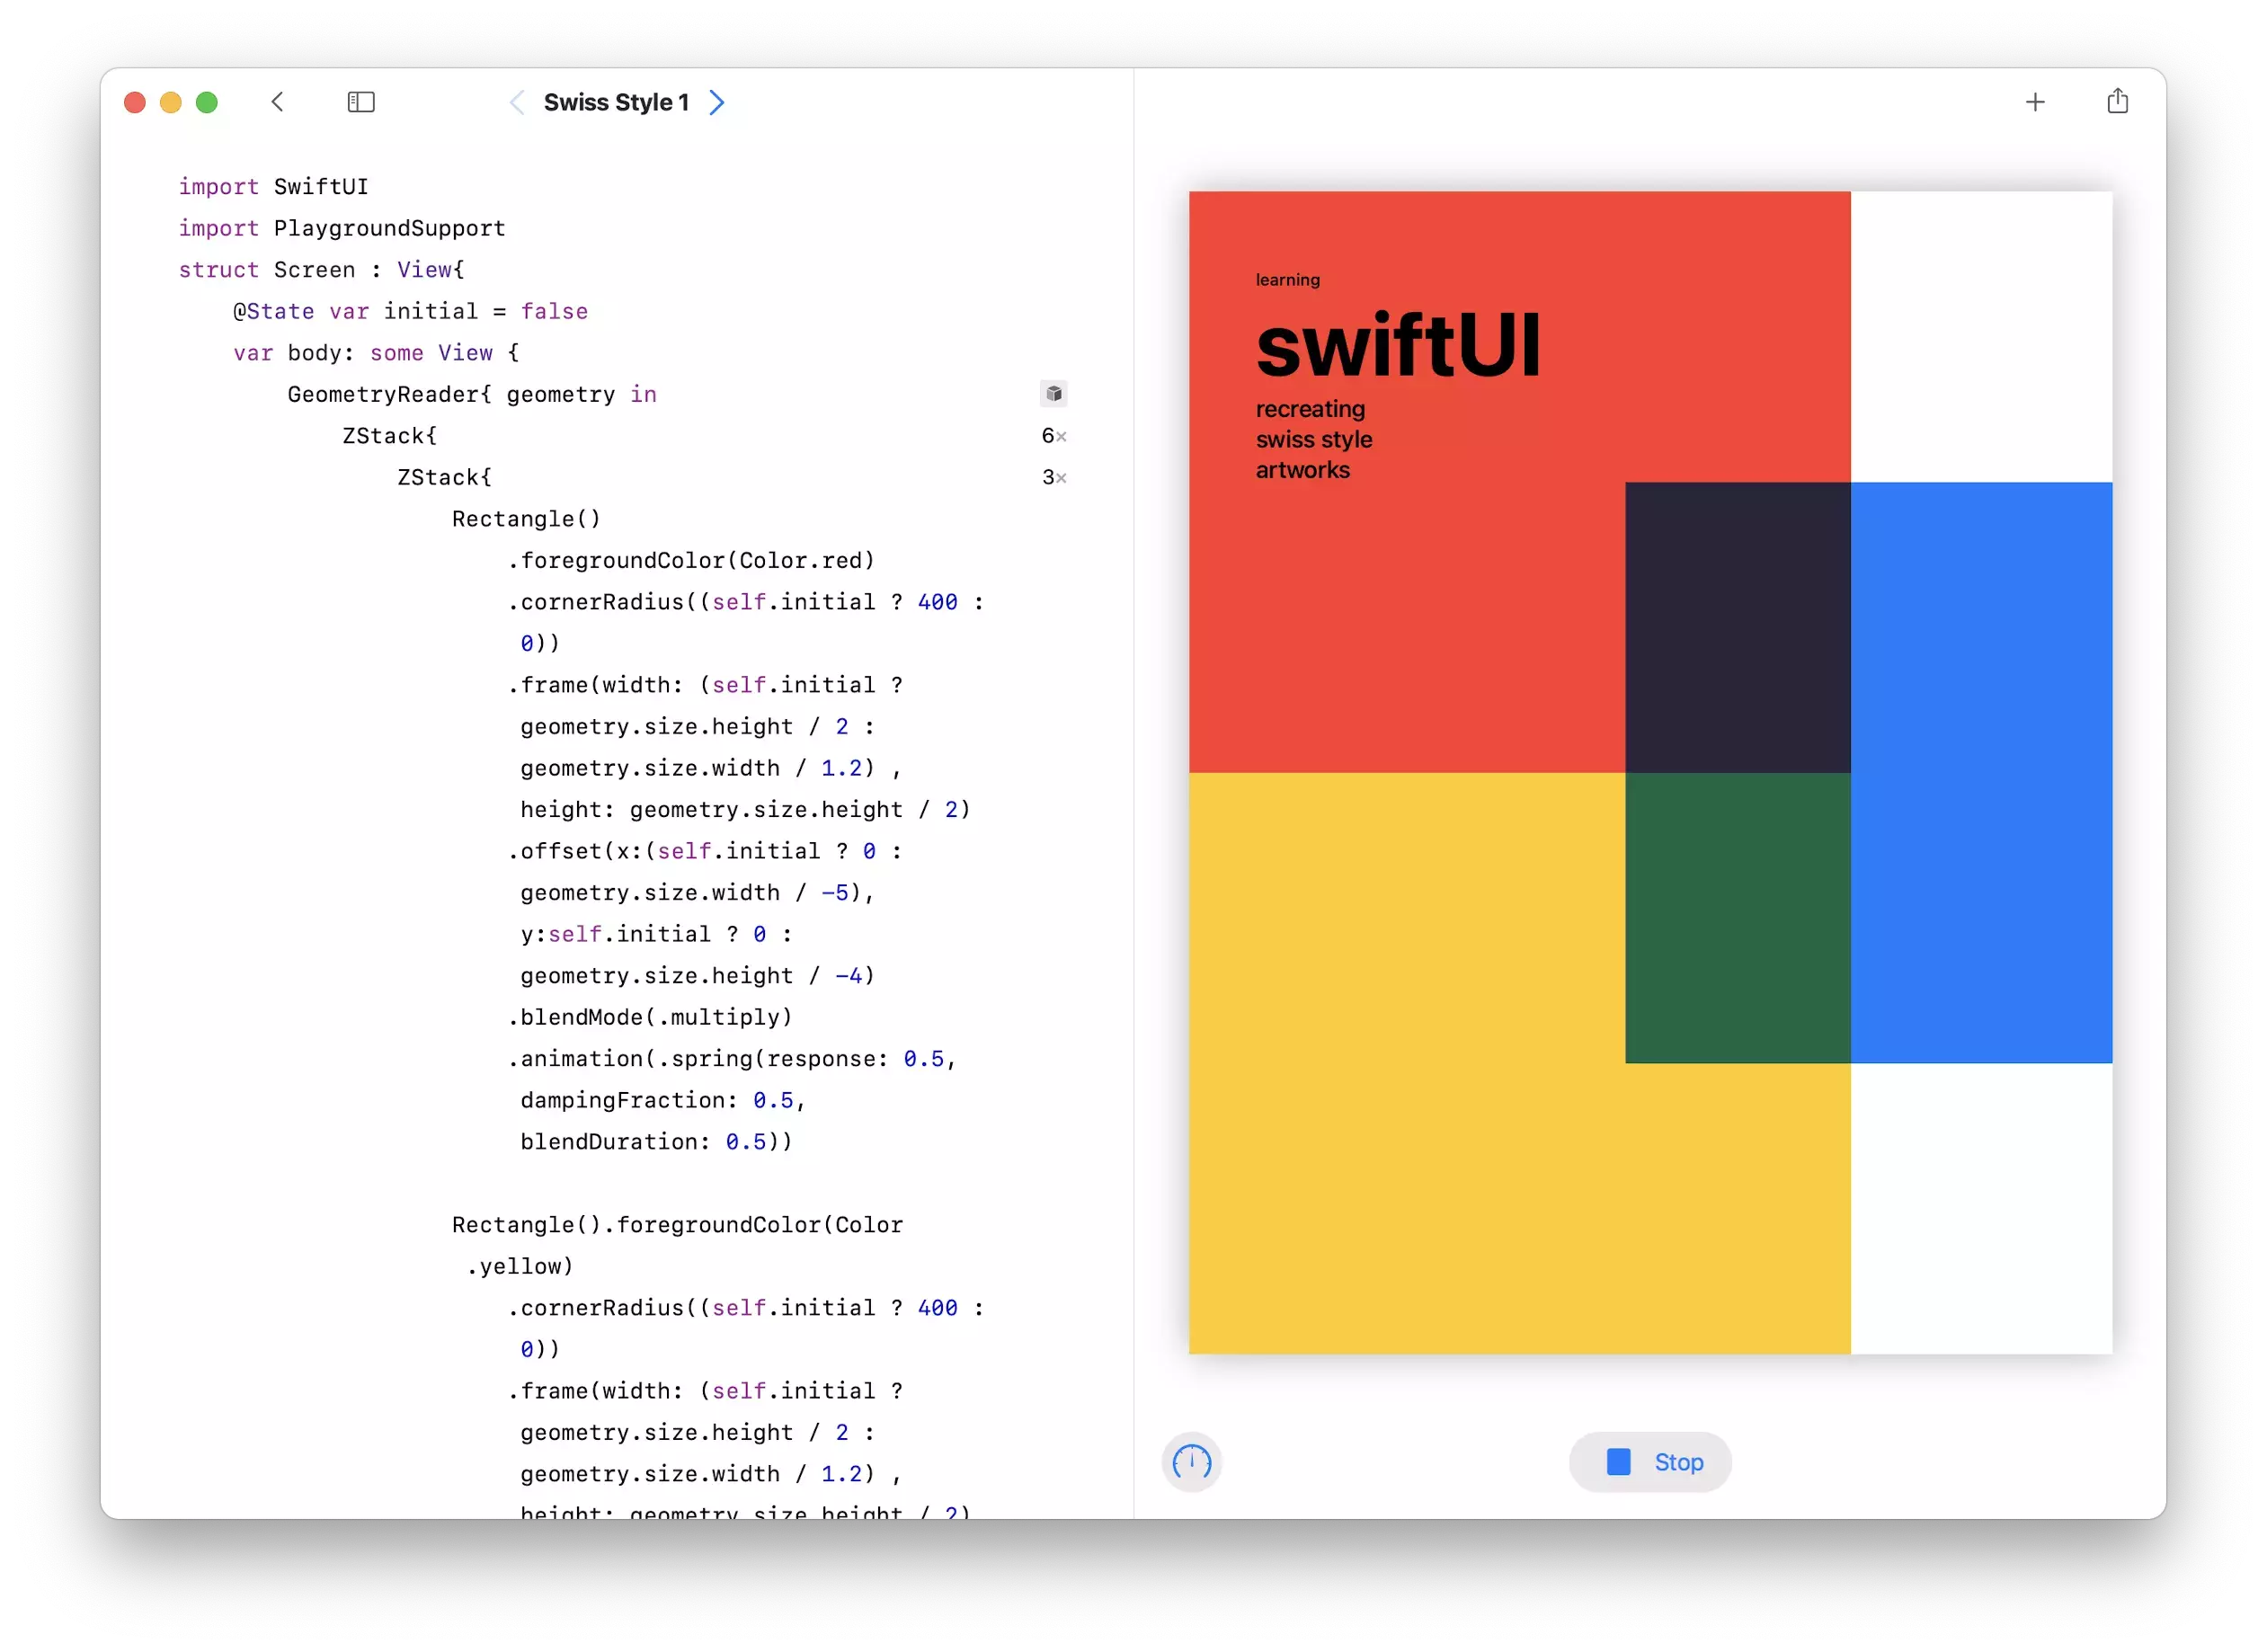Click 'blendDuration: 0.5))' code line
Screen dimensions: 2267x1652
pos(656,1142)
